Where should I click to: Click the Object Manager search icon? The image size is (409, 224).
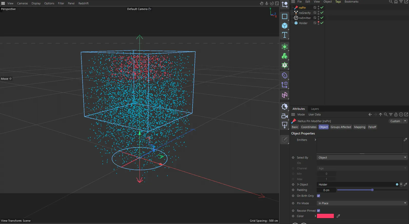(x=391, y=2)
